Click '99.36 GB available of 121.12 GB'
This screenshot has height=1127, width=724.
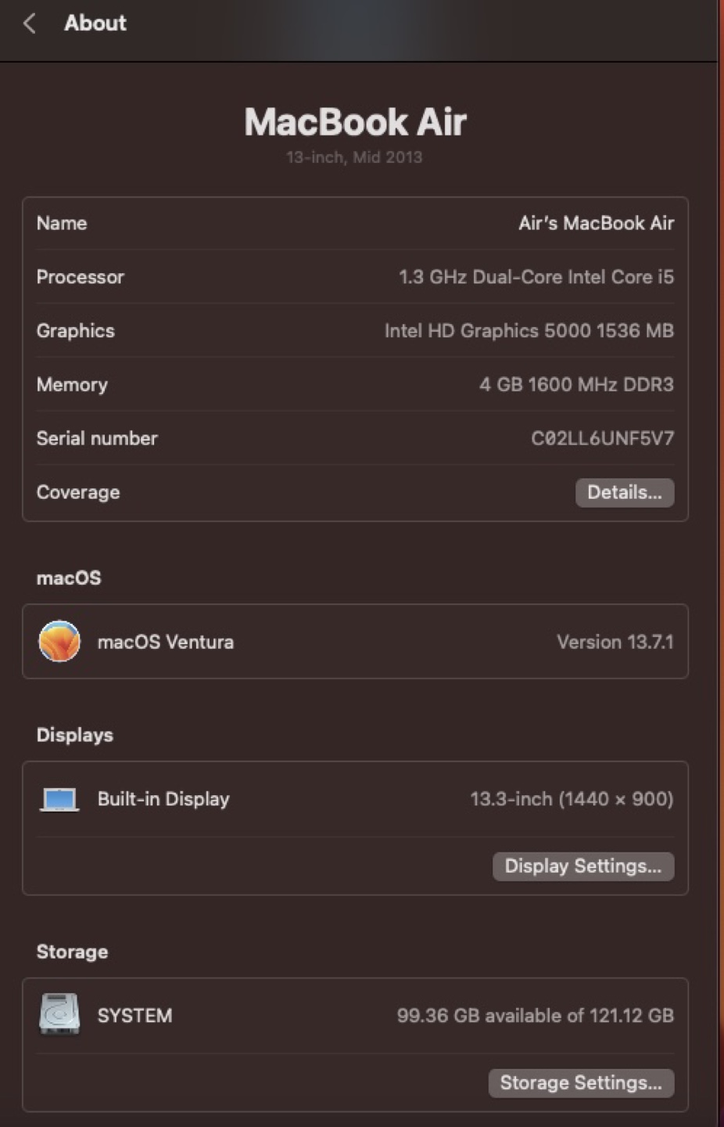pyautogui.click(x=535, y=1016)
